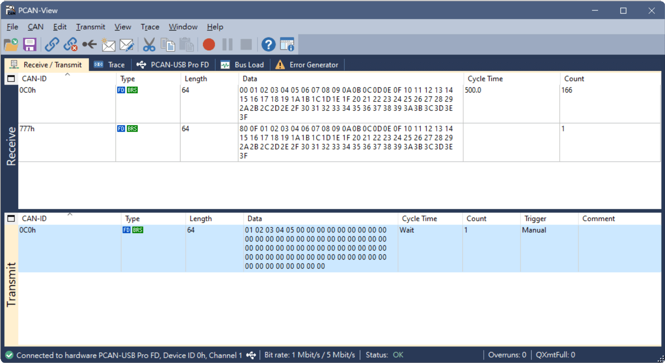Click the edit message envelope-pencil icon
Viewport: 665px width, 363px height.
coord(127,44)
